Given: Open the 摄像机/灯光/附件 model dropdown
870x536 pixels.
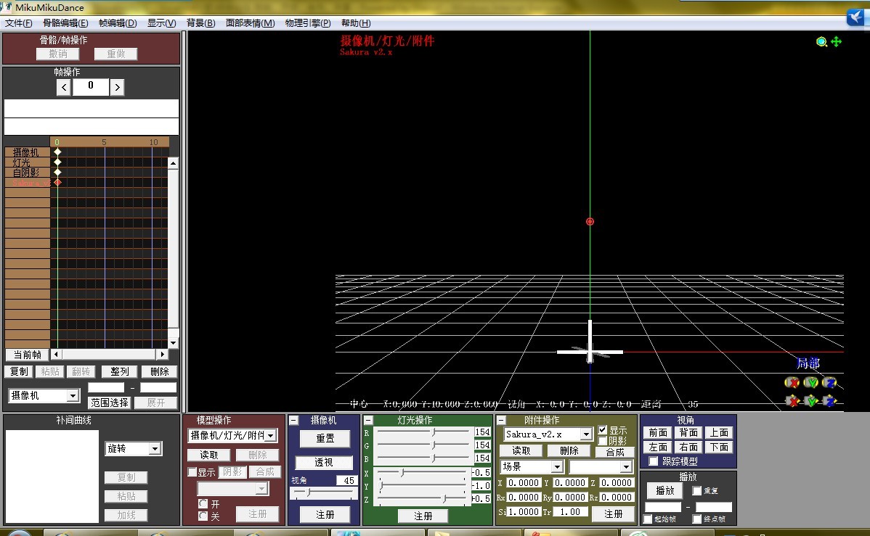Looking at the screenshot, I should pyautogui.click(x=271, y=436).
